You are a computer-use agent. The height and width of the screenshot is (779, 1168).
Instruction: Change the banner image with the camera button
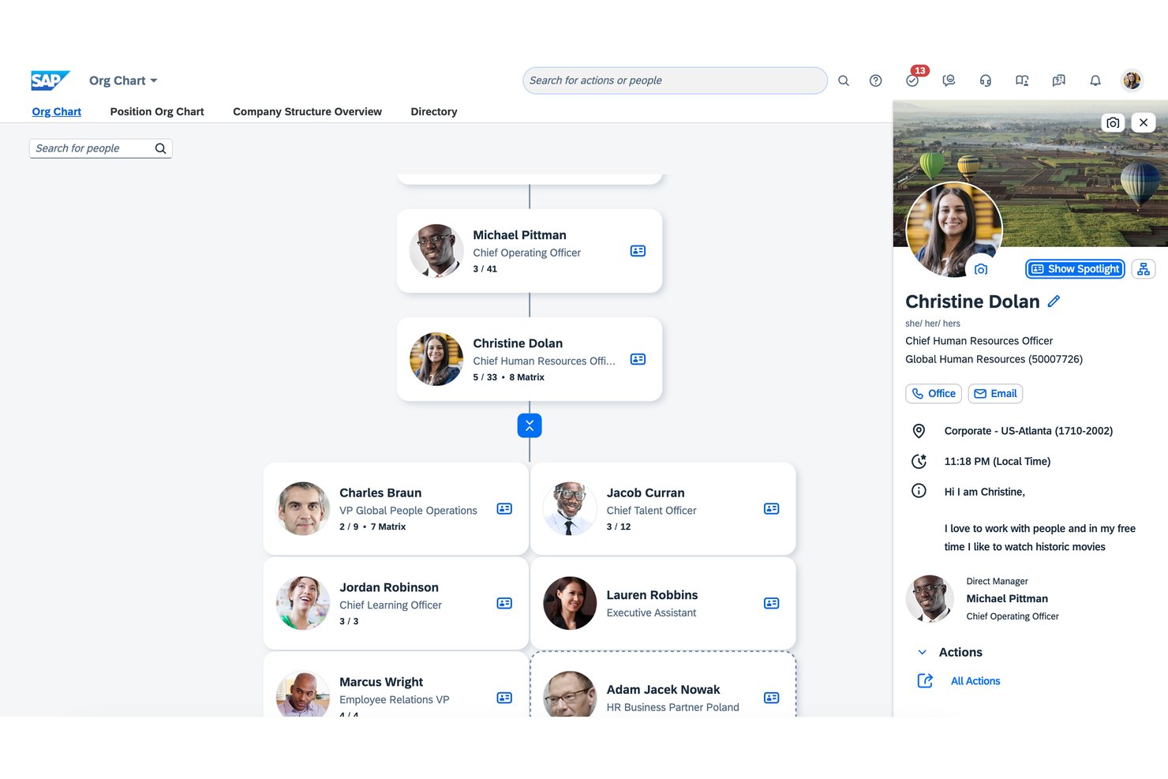tap(1113, 122)
